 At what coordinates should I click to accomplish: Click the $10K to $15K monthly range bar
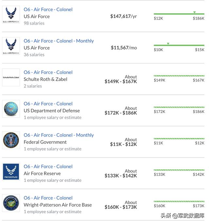pos(179,45)
